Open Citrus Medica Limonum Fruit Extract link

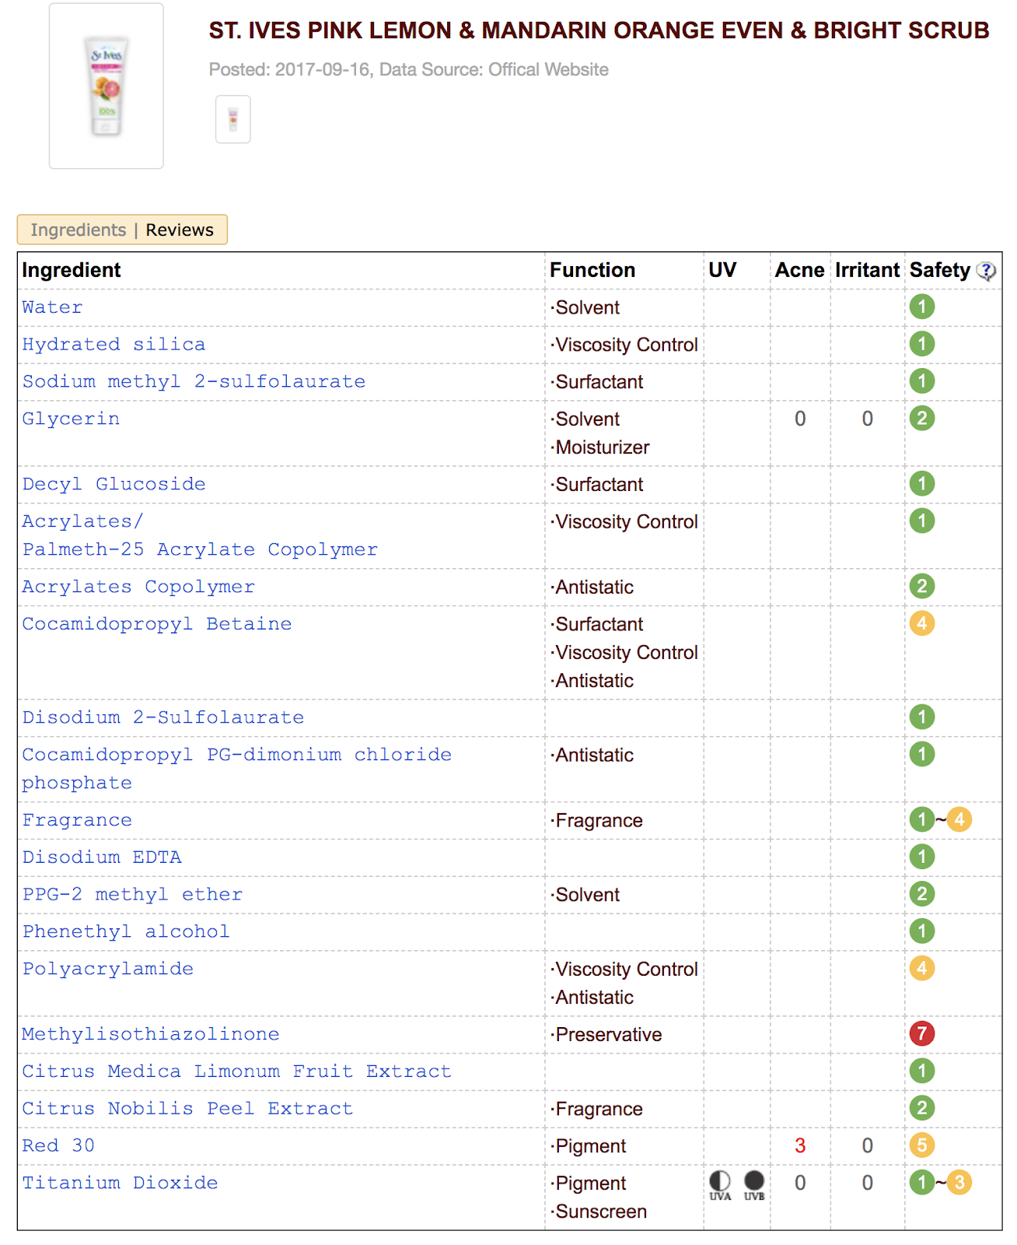coord(237,1071)
